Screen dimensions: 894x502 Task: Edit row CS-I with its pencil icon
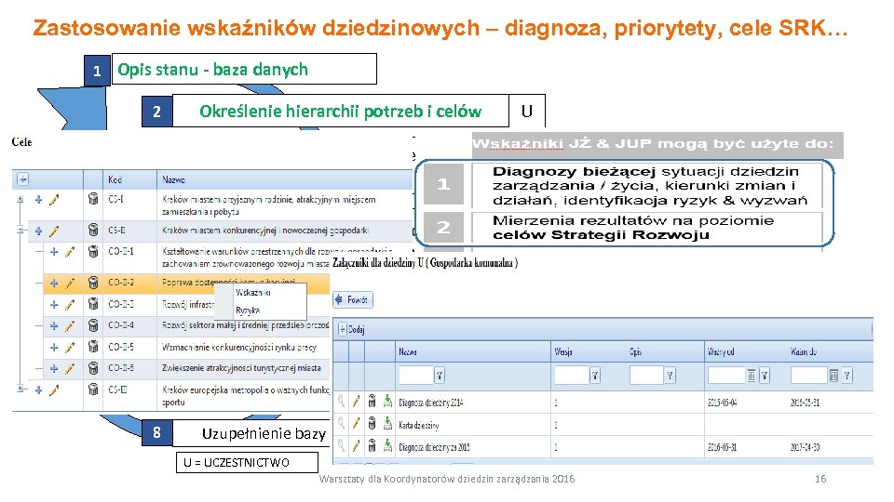54,199
